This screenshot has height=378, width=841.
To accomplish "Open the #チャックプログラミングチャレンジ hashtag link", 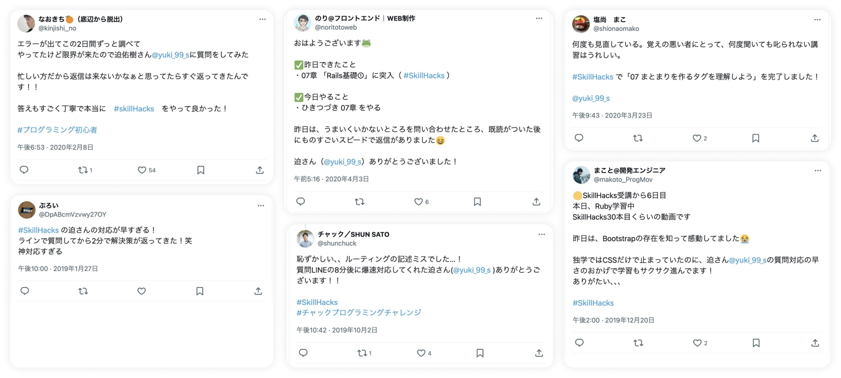I will coord(358,312).
